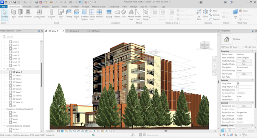Open the 3D View type selector dropdown

click(x=254, y=39)
